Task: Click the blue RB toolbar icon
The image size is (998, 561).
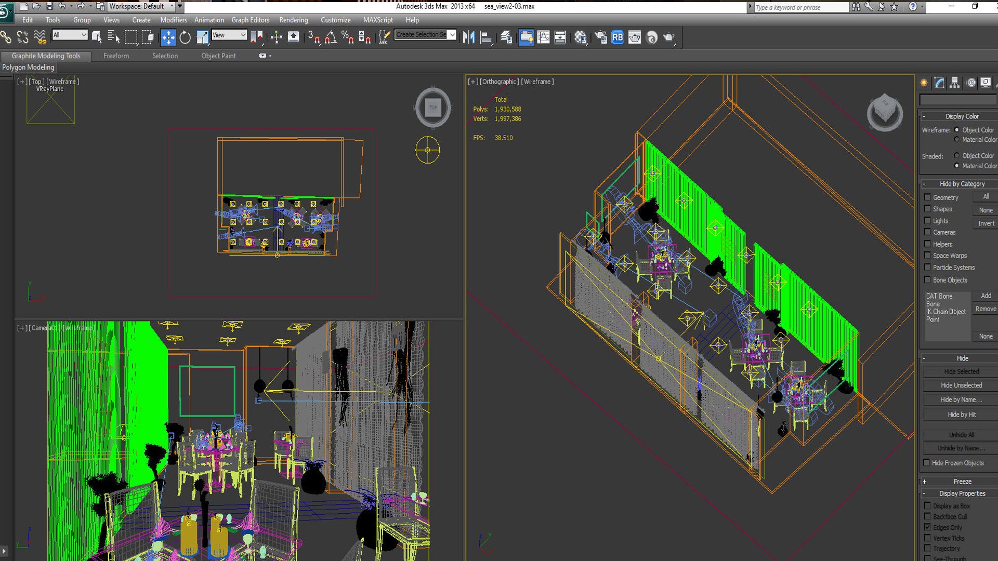Action: tap(617, 37)
